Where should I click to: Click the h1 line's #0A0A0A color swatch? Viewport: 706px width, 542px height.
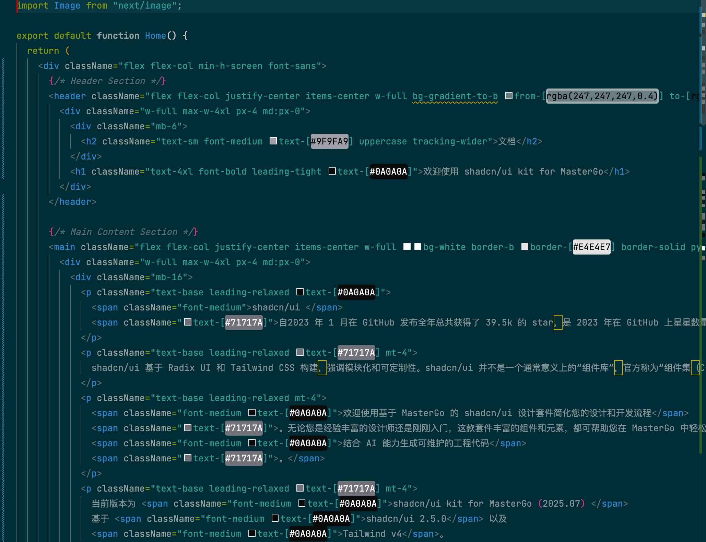[x=332, y=171]
